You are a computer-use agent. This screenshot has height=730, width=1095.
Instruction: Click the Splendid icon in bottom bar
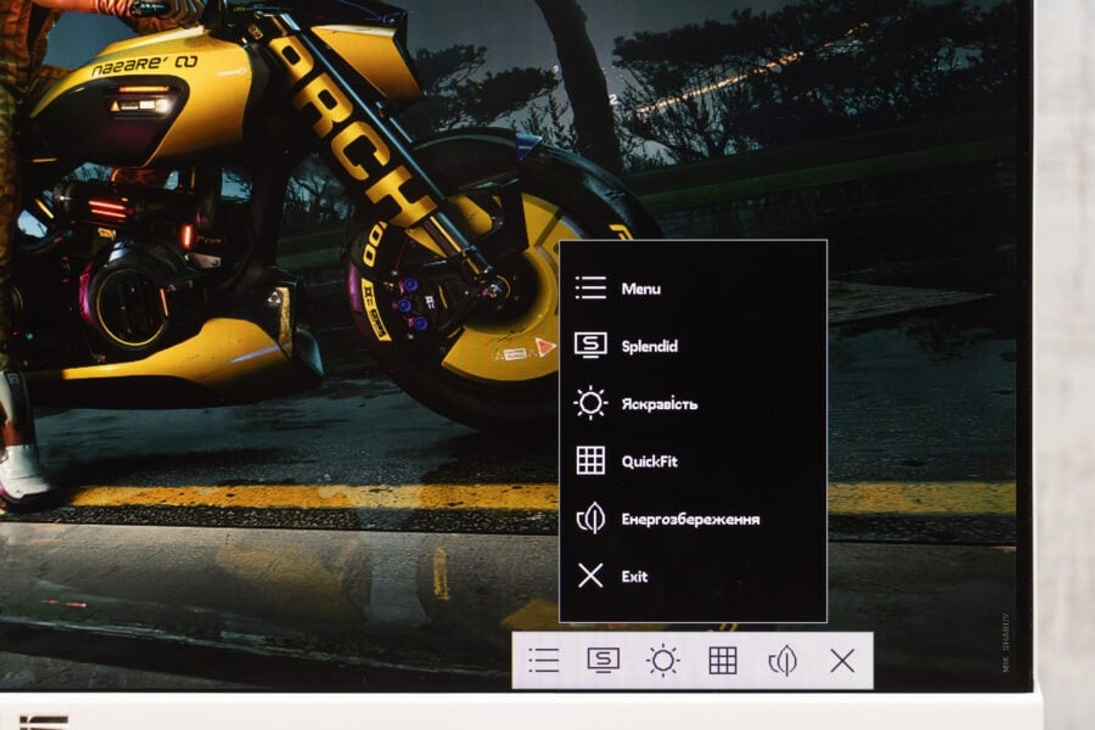pos(603,660)
